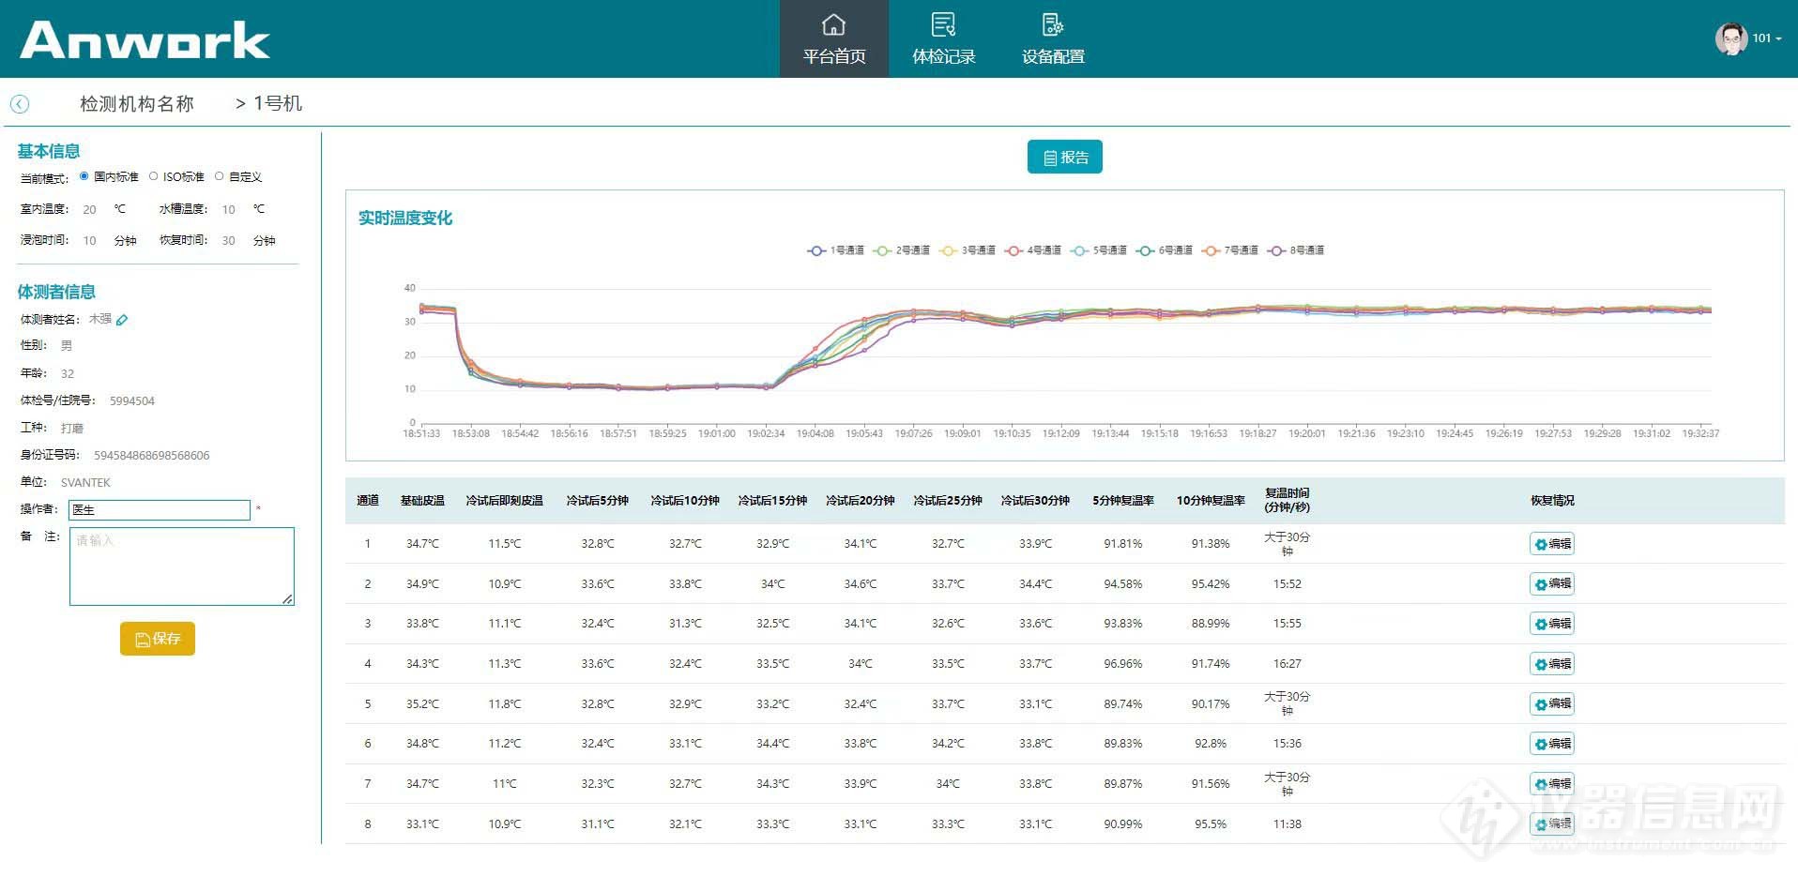This screenshot has width=1798, height=876.
Task: Click 10分钟复温率 column header
Action: click(1211, 501)
